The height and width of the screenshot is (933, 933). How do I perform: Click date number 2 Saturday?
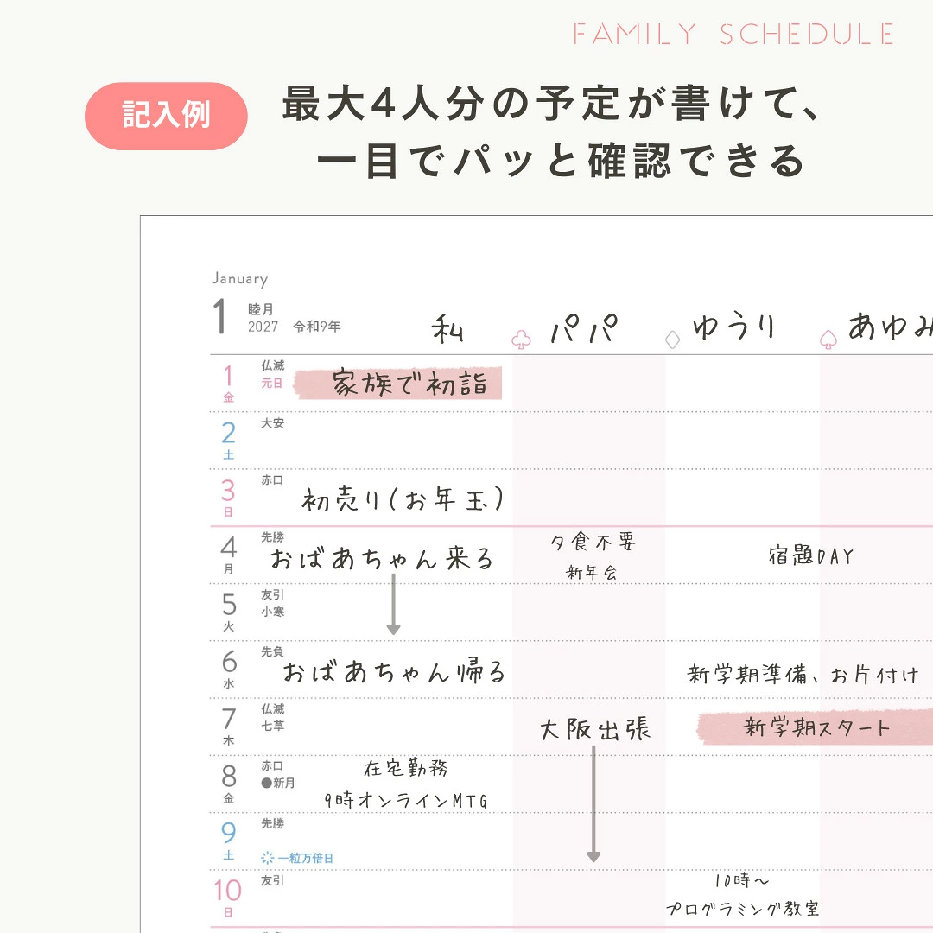(228, 433)
